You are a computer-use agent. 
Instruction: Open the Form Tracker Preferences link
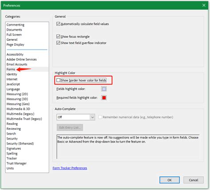coord(70,168)
